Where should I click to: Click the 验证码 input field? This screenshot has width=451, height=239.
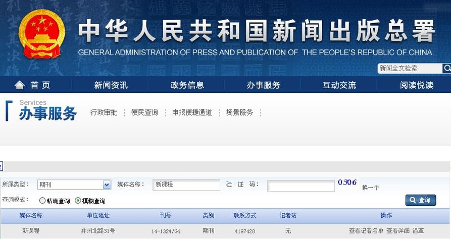[x=301, y=186]
